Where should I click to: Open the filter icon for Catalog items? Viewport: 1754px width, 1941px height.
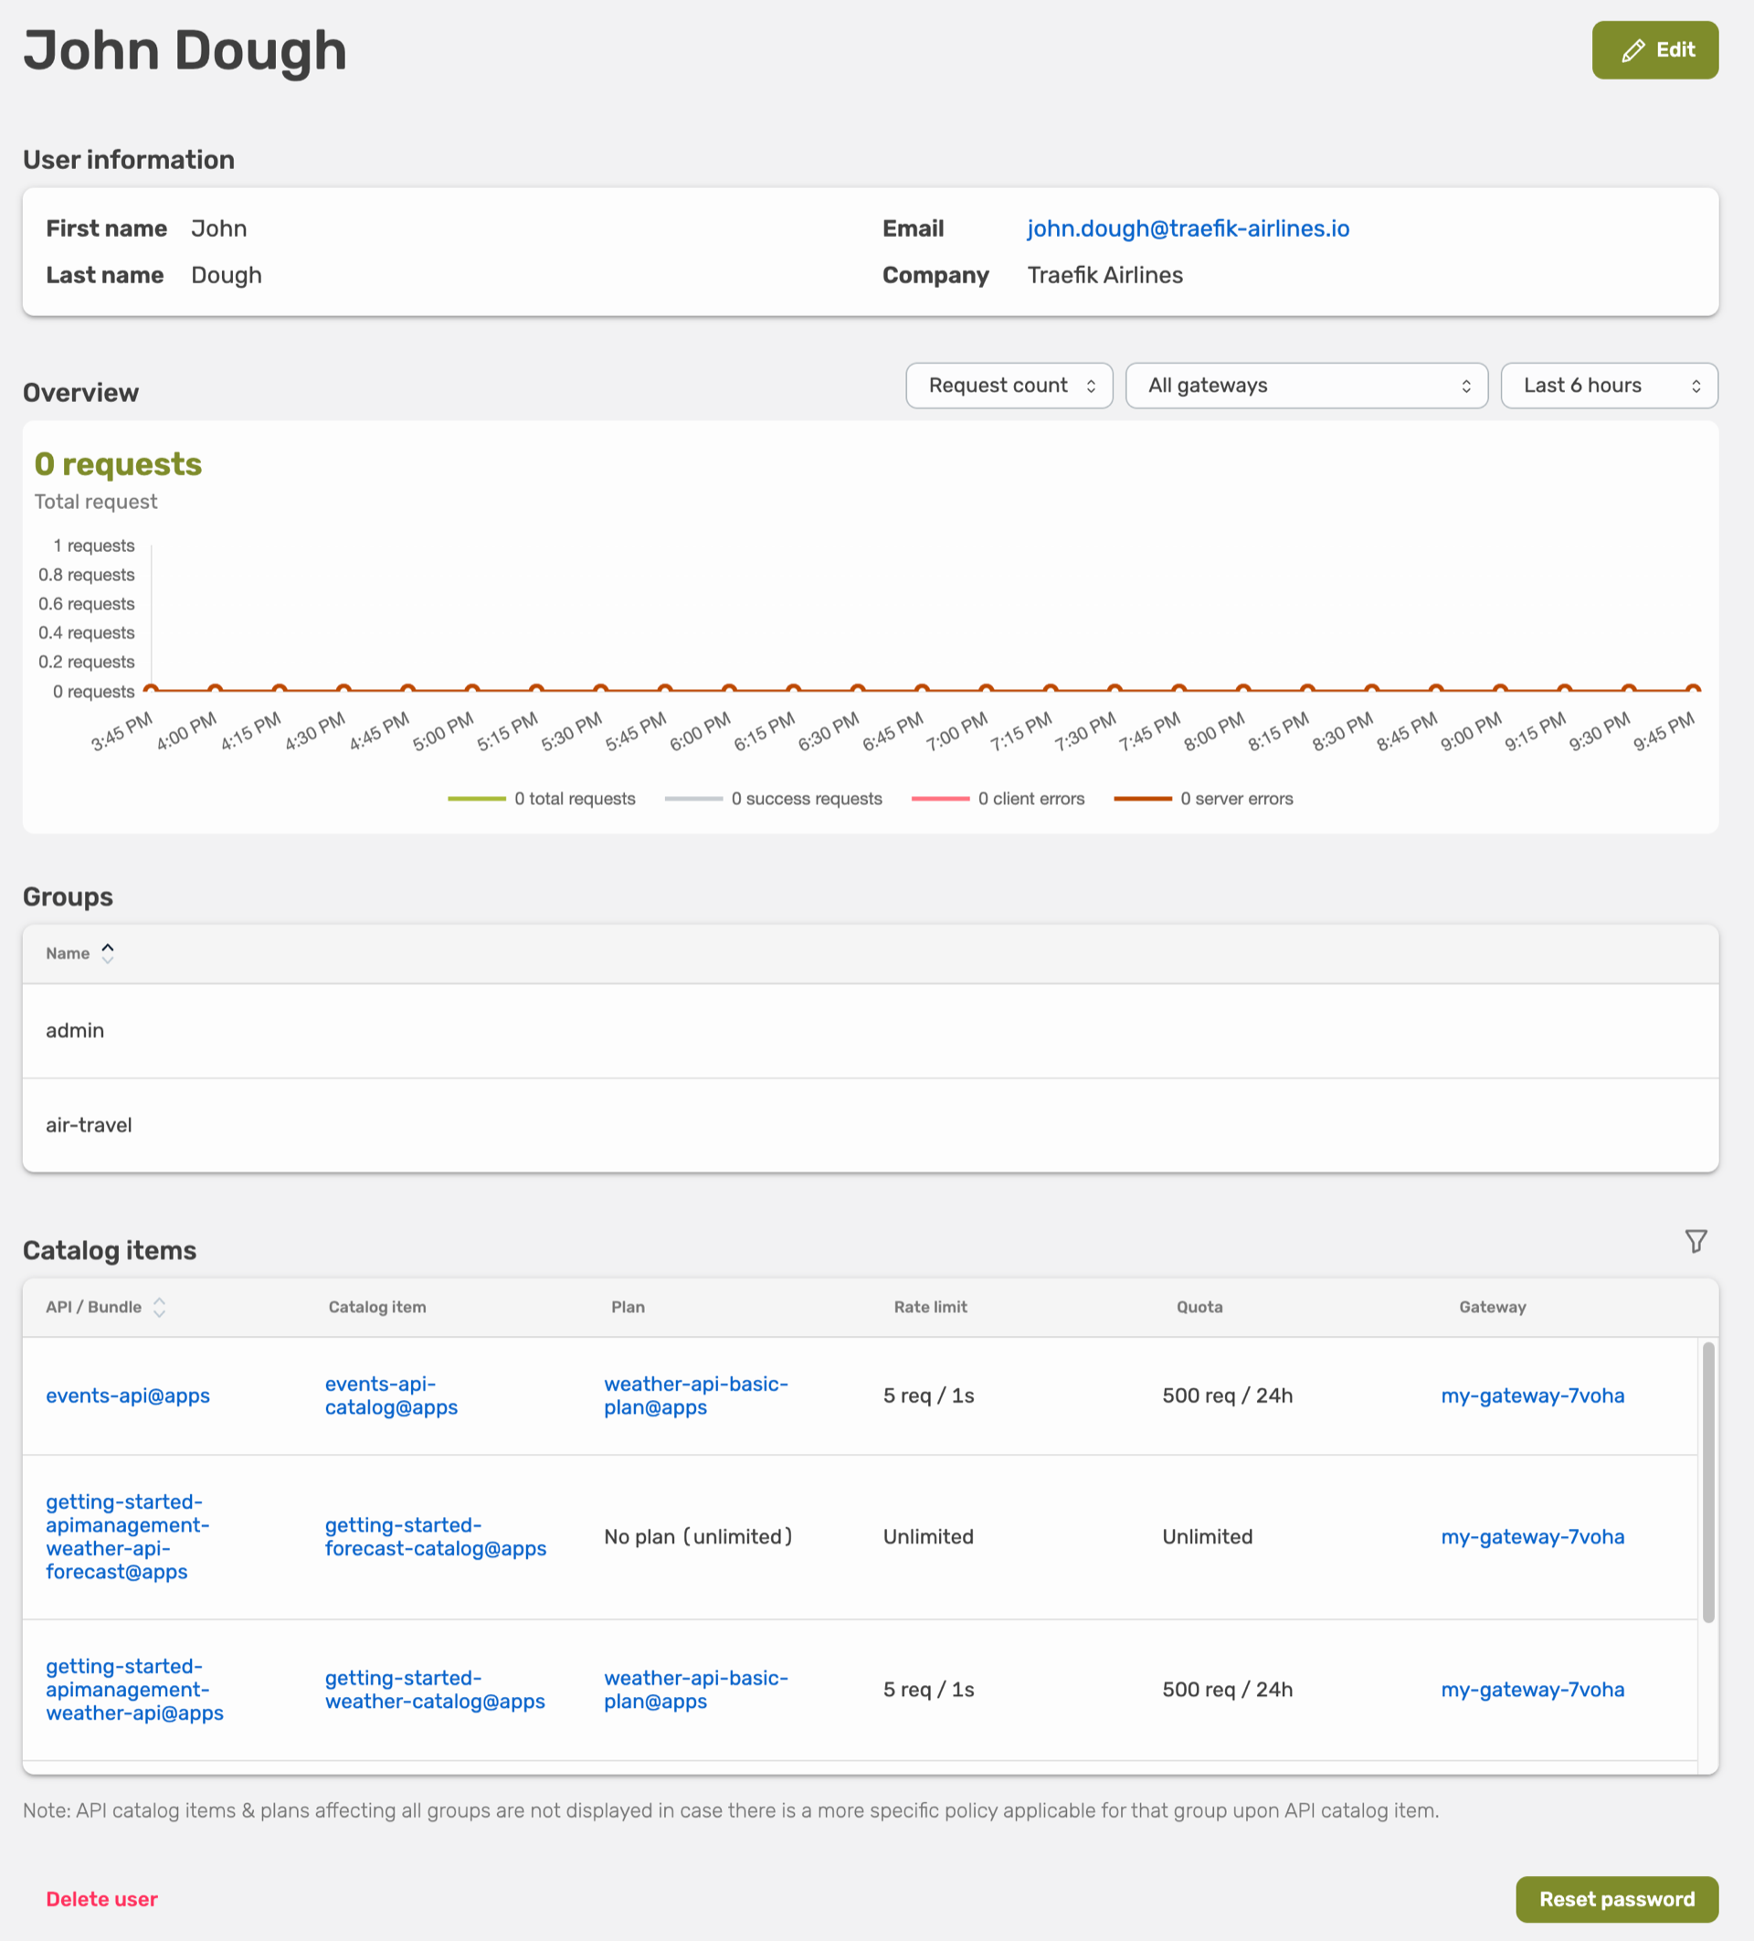pyautogui.click(x=1696, y=1241)
